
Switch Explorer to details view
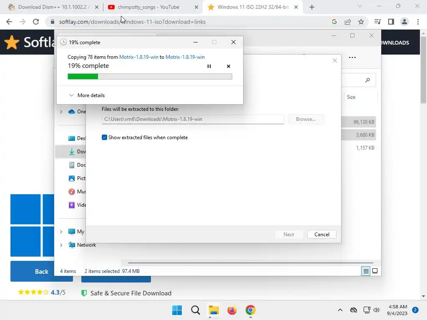click(x=366, y=271)
